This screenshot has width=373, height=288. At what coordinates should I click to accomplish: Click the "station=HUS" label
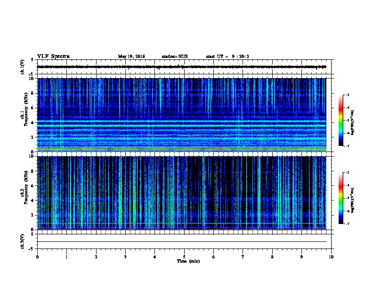[175, 56]
